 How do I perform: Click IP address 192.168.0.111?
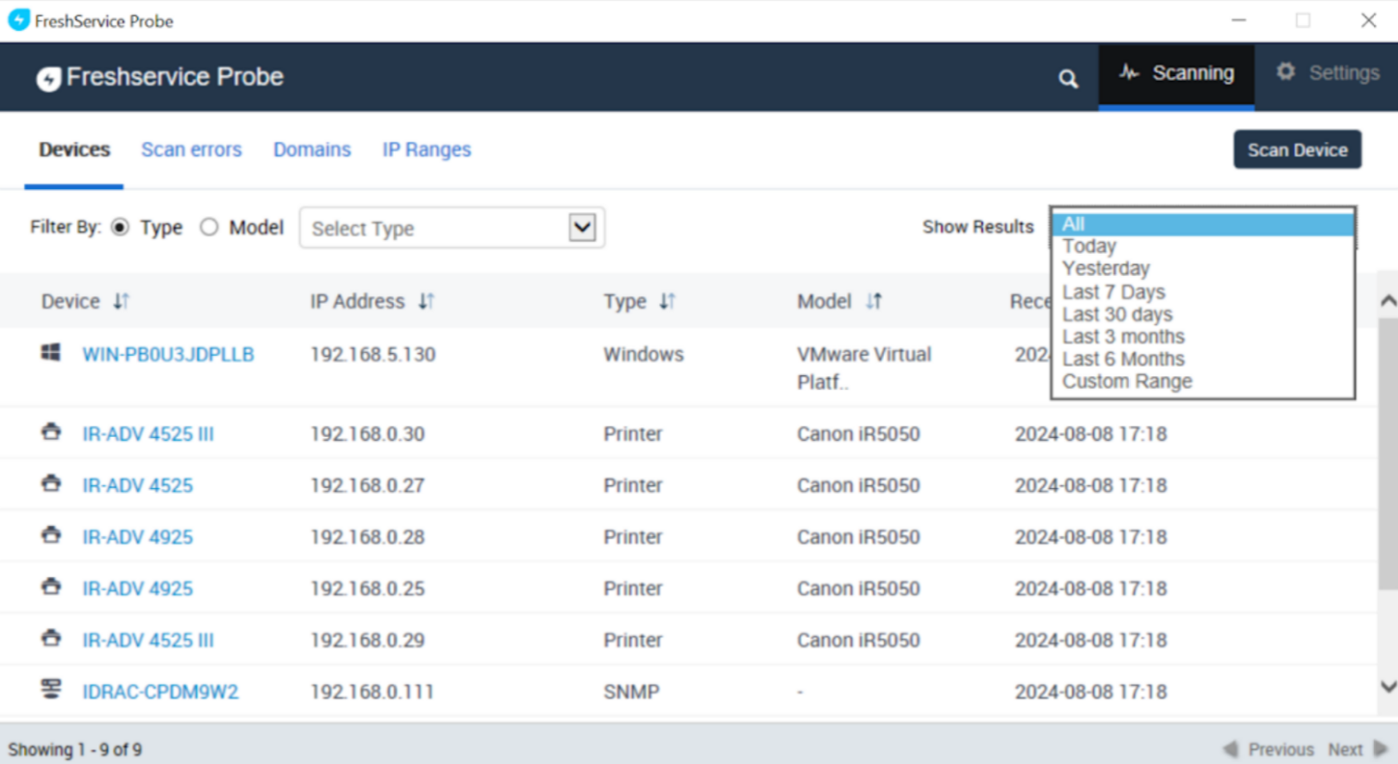[371, 692]
